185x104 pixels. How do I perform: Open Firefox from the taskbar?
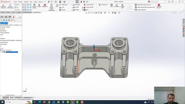click(x=44, y=102)
